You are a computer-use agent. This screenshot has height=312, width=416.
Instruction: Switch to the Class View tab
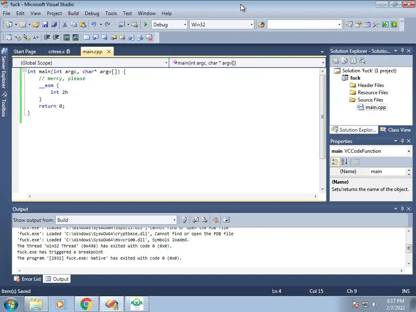(x=395, y=130)
